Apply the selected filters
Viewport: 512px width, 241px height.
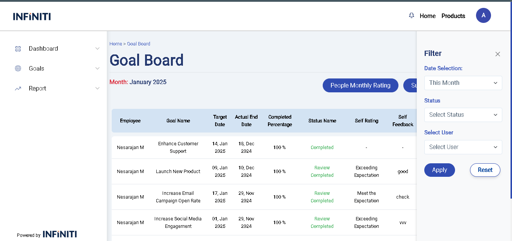439,170
